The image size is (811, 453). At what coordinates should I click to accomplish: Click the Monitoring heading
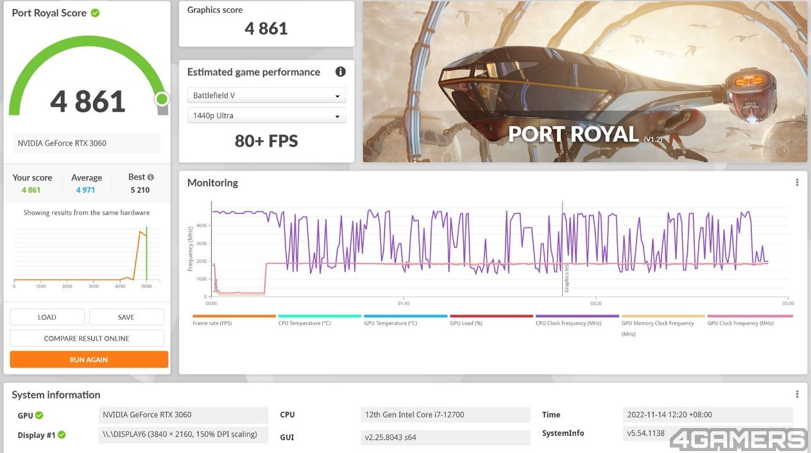point(212,183)
